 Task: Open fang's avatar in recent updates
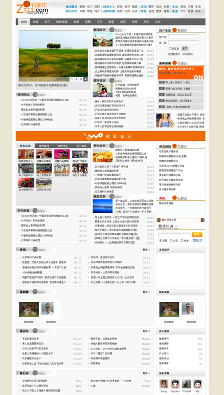(164, 384)
